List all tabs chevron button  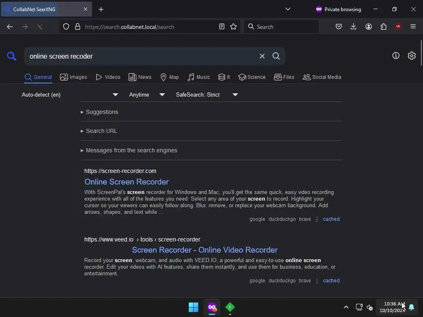pos(288,9)
